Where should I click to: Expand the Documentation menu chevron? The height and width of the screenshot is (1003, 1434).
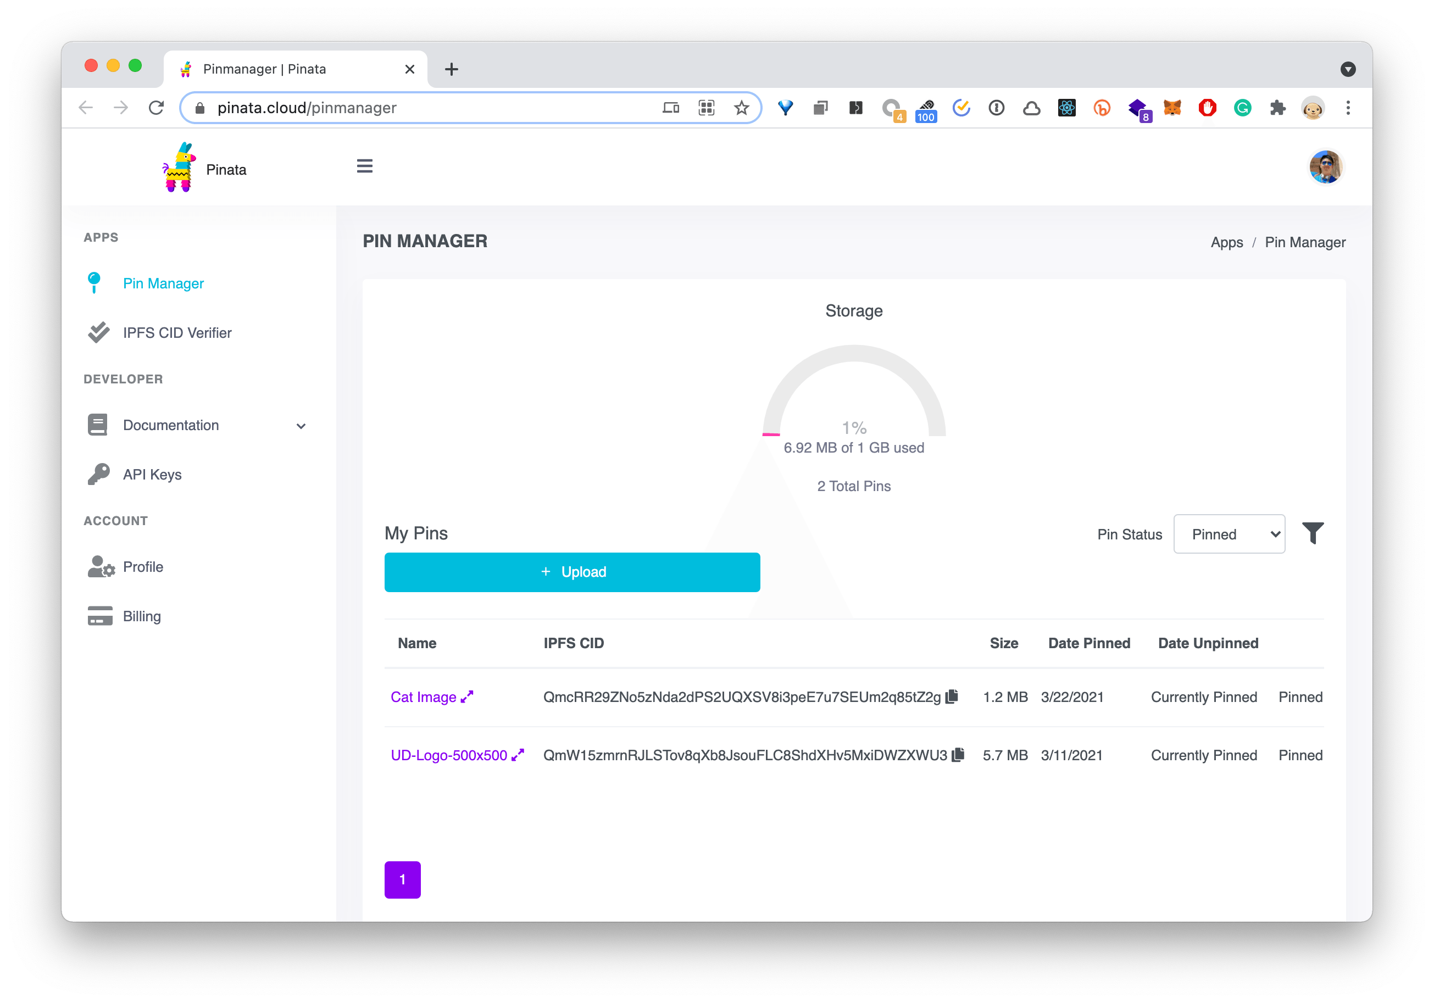tap(301, 426)
